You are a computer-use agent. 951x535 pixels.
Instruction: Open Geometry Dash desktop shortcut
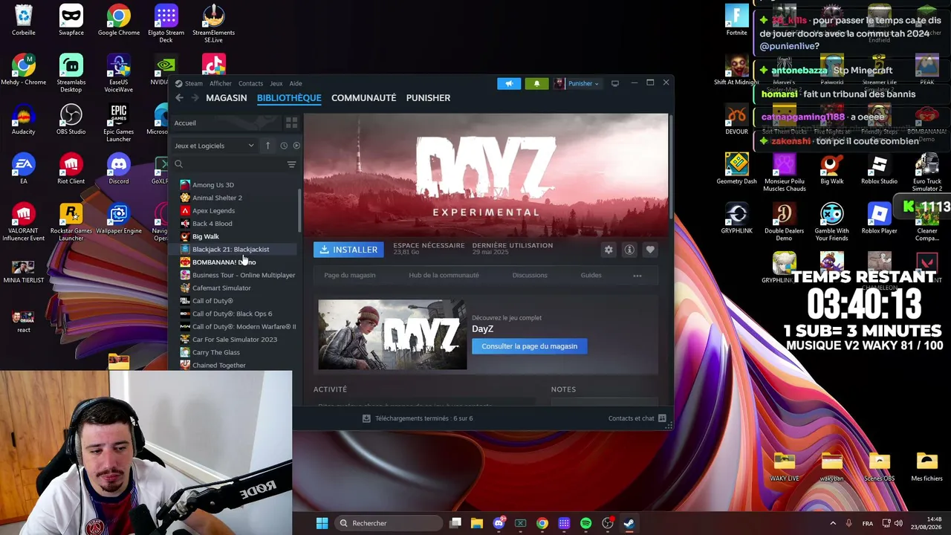736,169
